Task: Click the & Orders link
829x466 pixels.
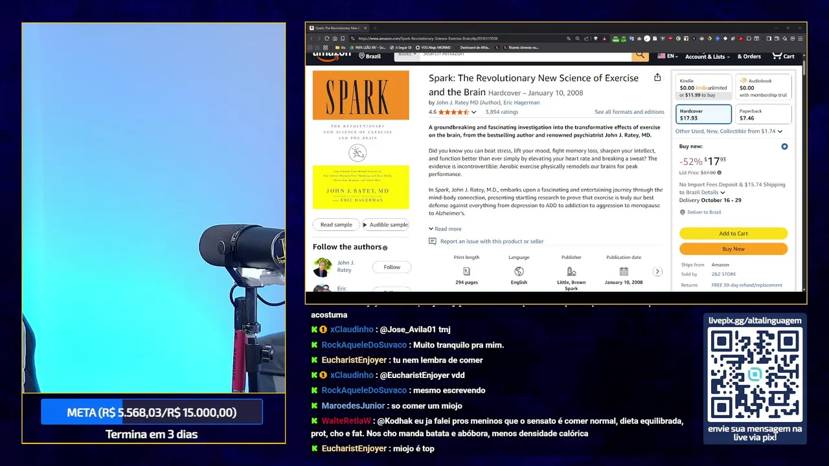Action: point(749,56)
